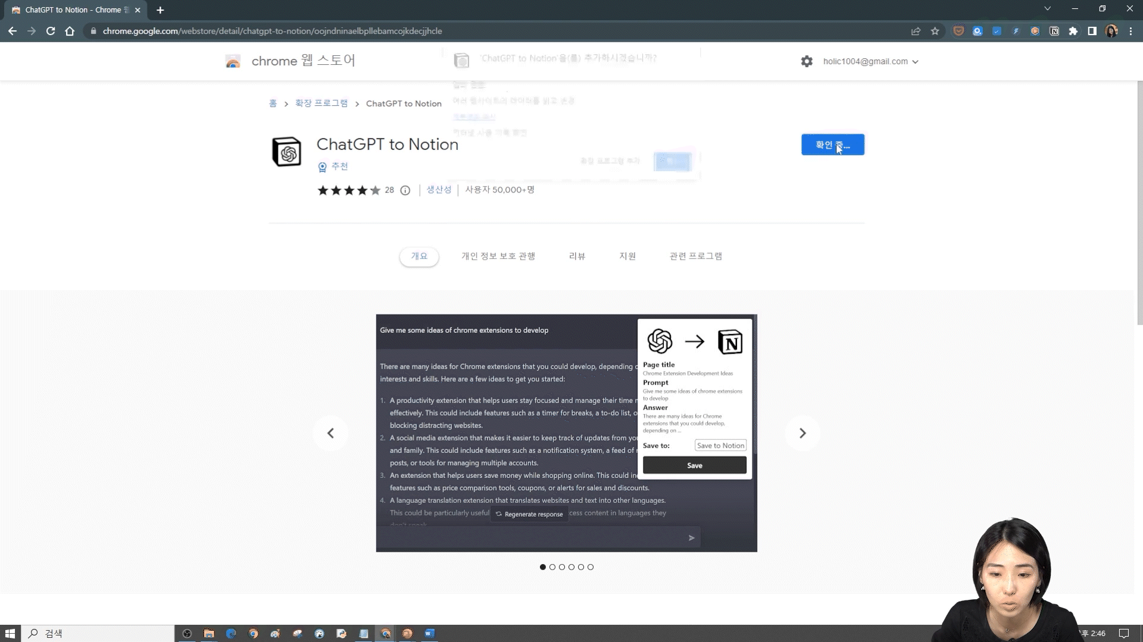Open the 생산성 category link
Screen dimensions: 1143x642
tap(439, 190)
